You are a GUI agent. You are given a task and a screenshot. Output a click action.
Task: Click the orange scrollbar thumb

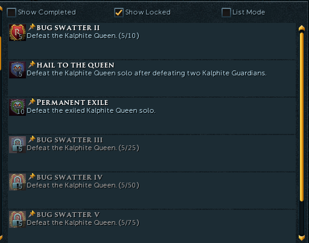point(302,116)
